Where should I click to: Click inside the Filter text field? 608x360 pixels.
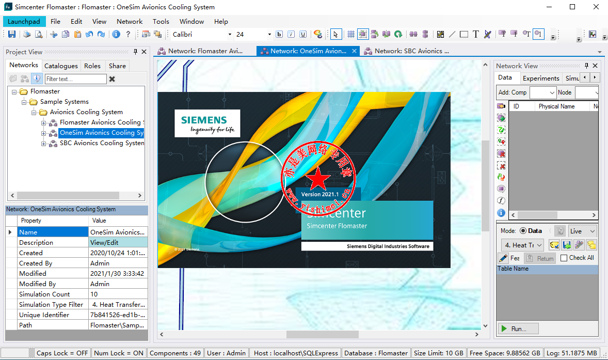pyautogui.click(x=75, y=79)
